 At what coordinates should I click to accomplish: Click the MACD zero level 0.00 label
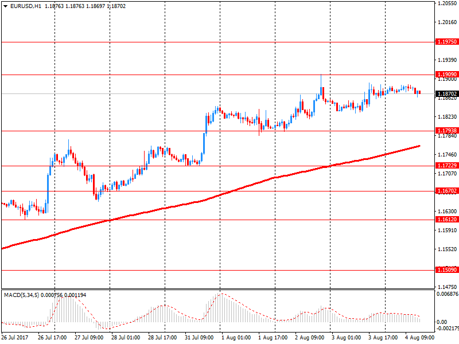[442, 322]
